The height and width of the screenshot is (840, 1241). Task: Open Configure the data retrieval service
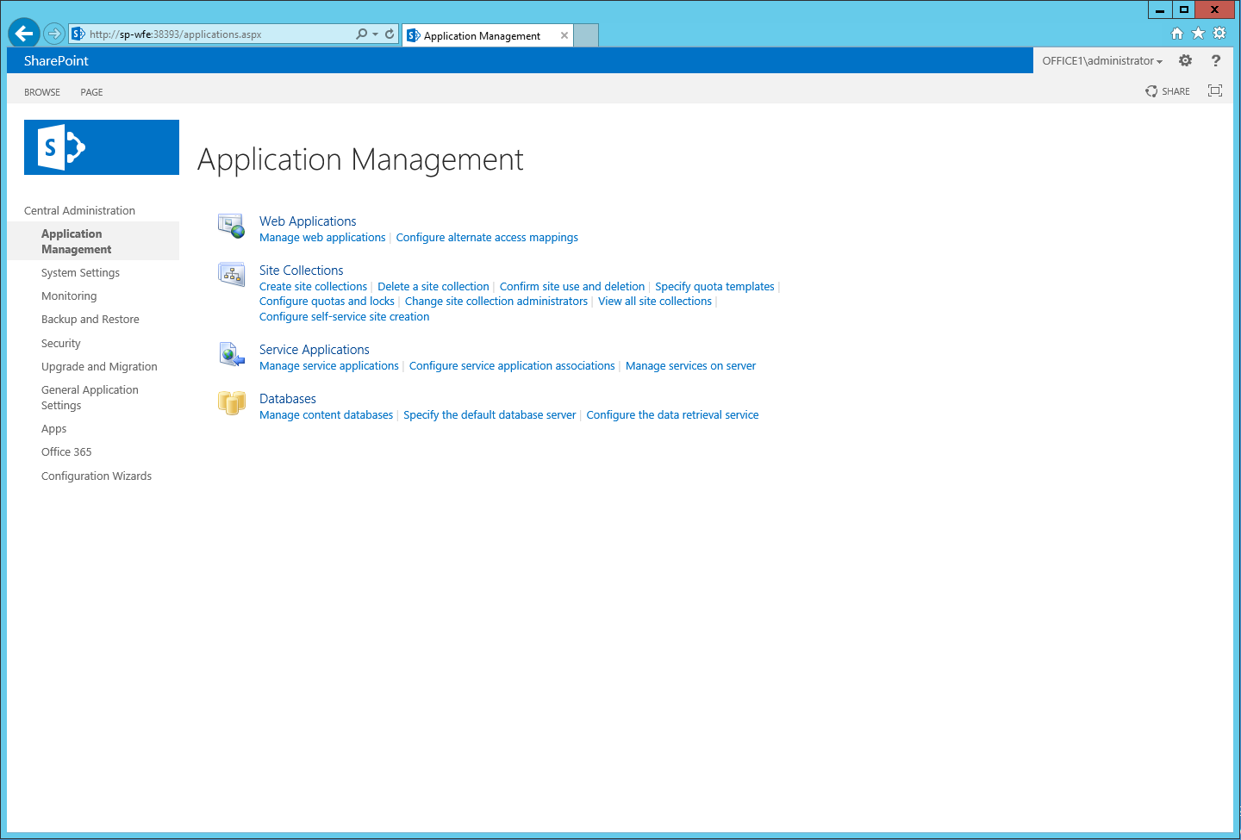672,415
